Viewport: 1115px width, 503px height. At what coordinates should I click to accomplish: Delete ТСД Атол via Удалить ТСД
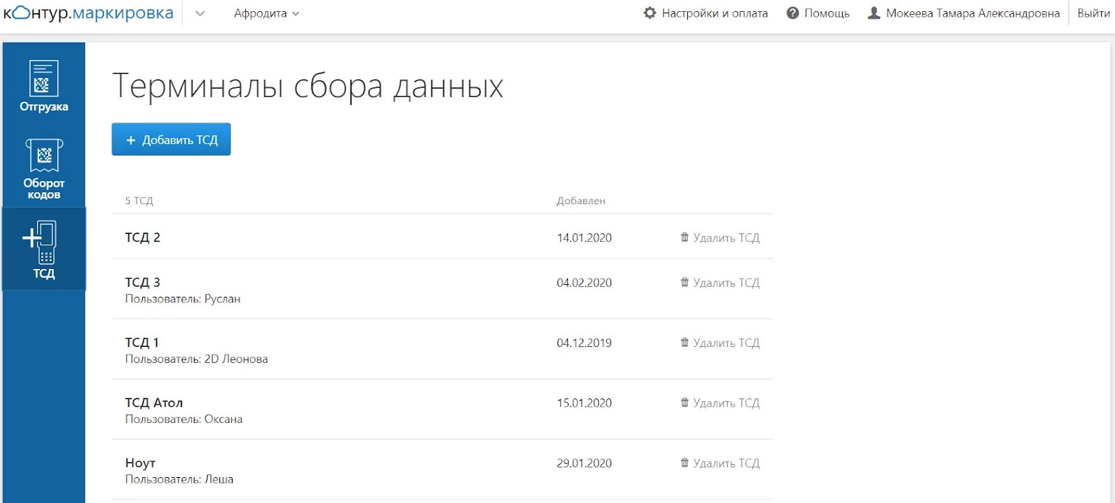click(720, 403)
